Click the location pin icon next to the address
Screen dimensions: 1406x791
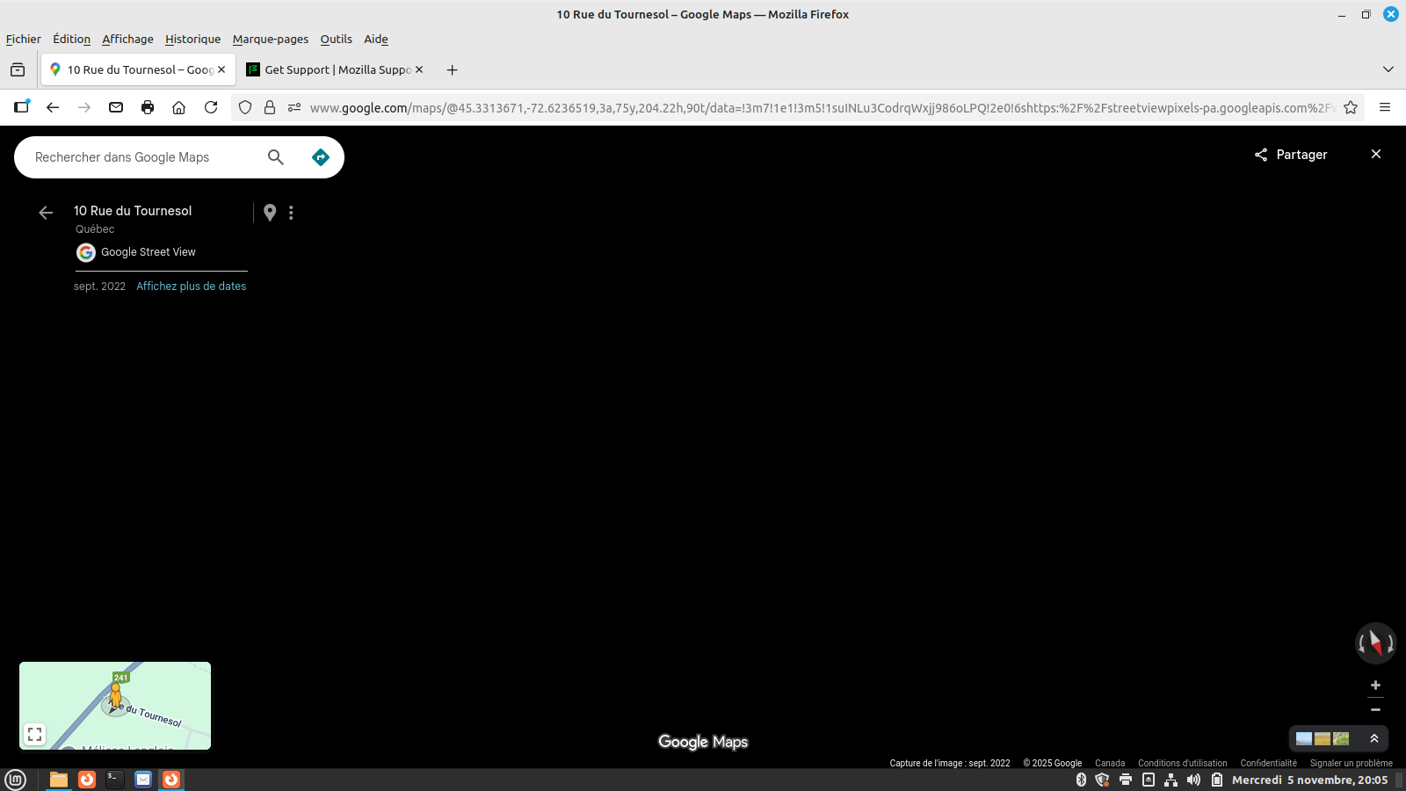[x=270, y=213]
